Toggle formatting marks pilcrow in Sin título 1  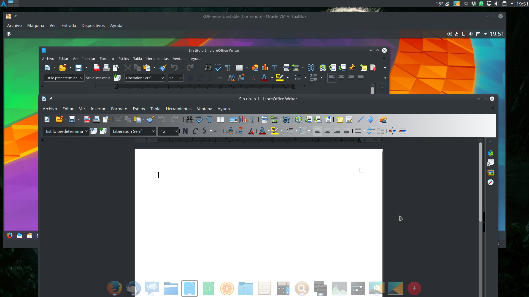coord(209,119)
